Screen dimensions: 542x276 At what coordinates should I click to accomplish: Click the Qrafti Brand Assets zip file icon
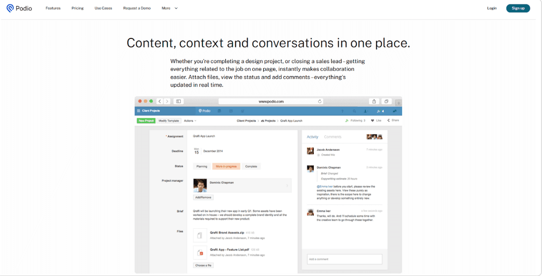(200, 236)
